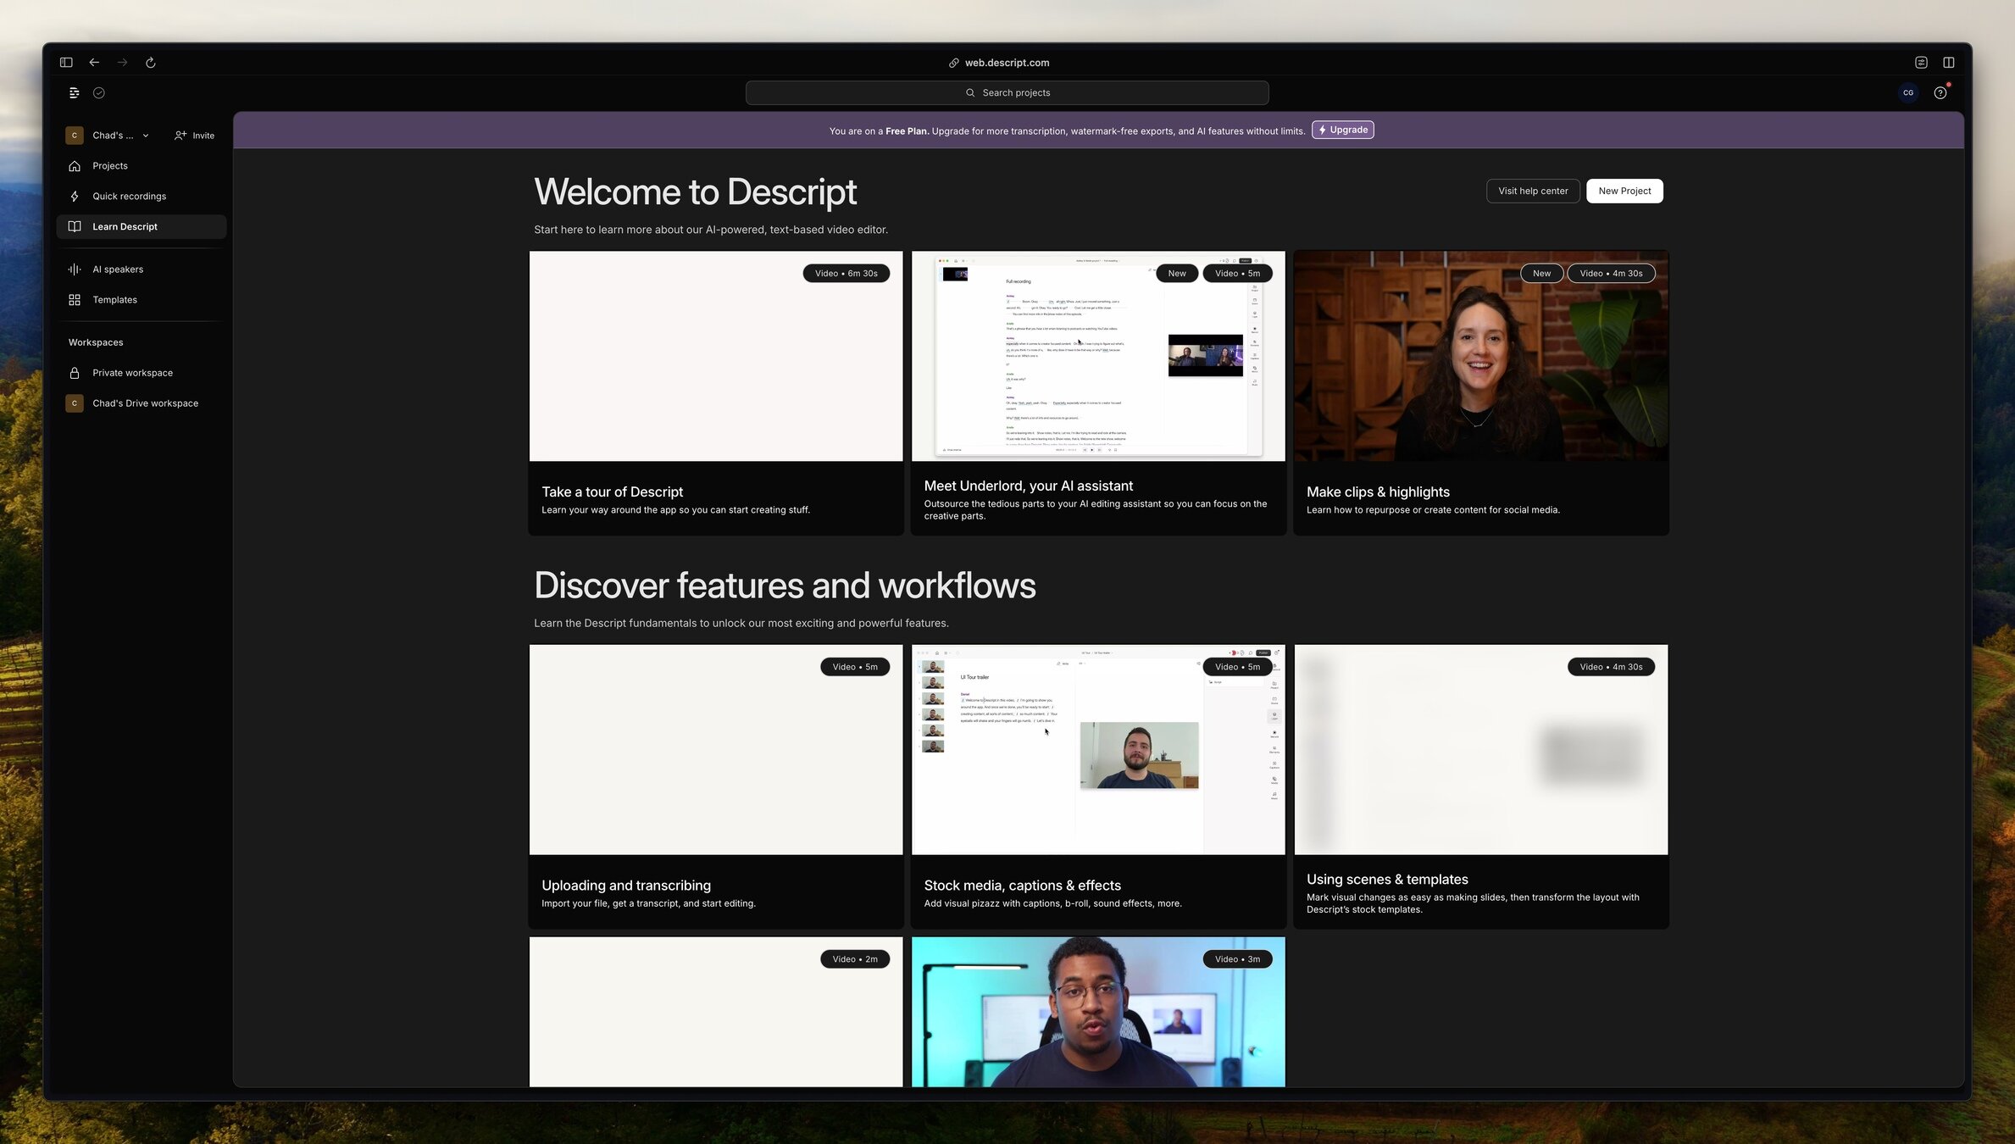Open the help question mark icon

(1940, 93)
